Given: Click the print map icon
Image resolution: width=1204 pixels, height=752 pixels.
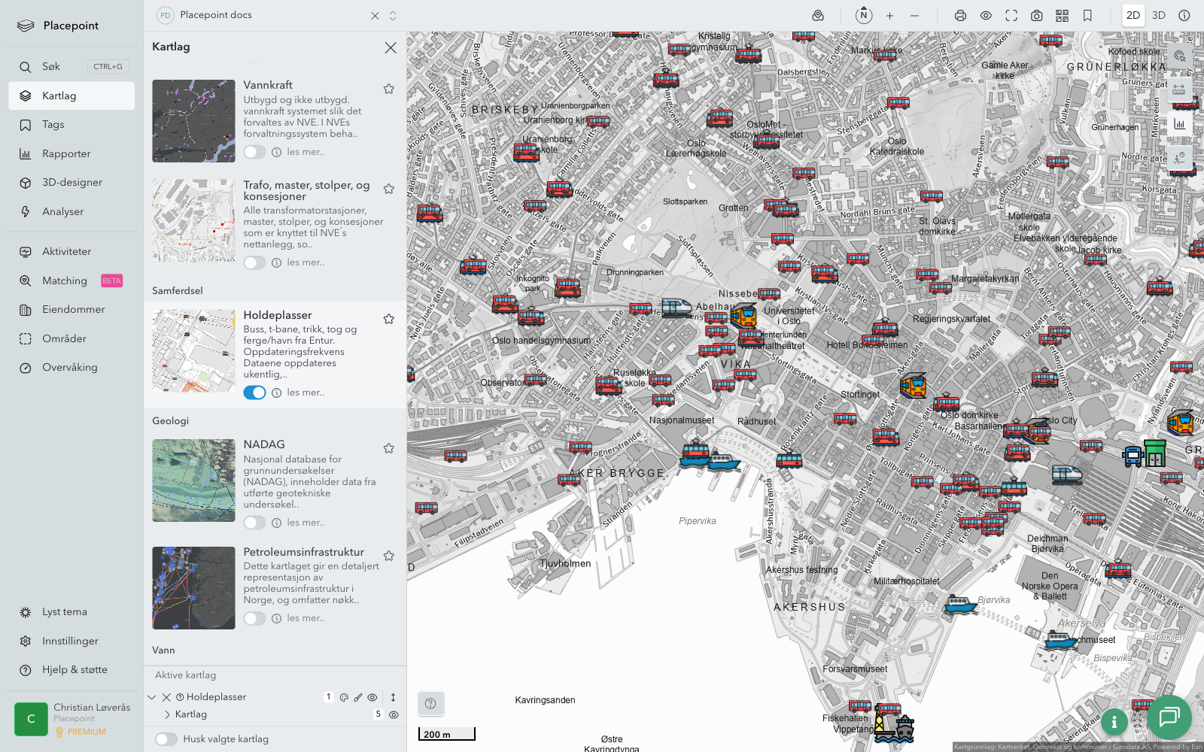Looking at the screenshot, I should click(x=960, y=15).
